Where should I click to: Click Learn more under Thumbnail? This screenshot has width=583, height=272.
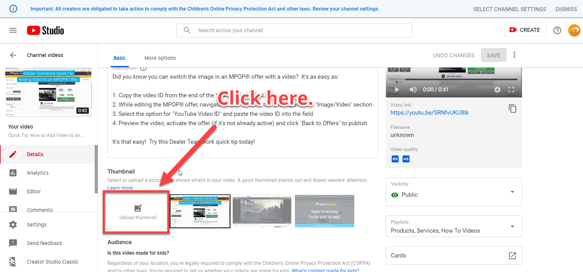[x=120, y=188]
